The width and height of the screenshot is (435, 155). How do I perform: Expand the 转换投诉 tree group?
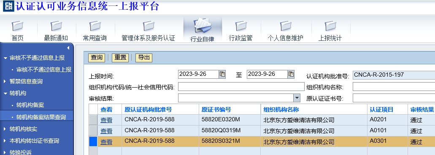pyautogui.click(x=5, y=152)
